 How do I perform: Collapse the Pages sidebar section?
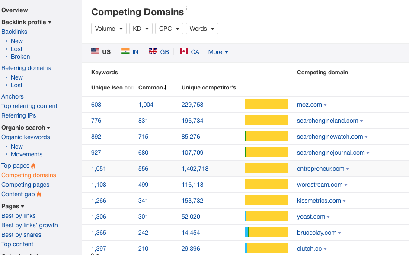23,206
